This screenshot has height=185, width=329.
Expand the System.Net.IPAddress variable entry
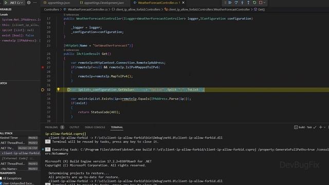click(x=21, y=20)
